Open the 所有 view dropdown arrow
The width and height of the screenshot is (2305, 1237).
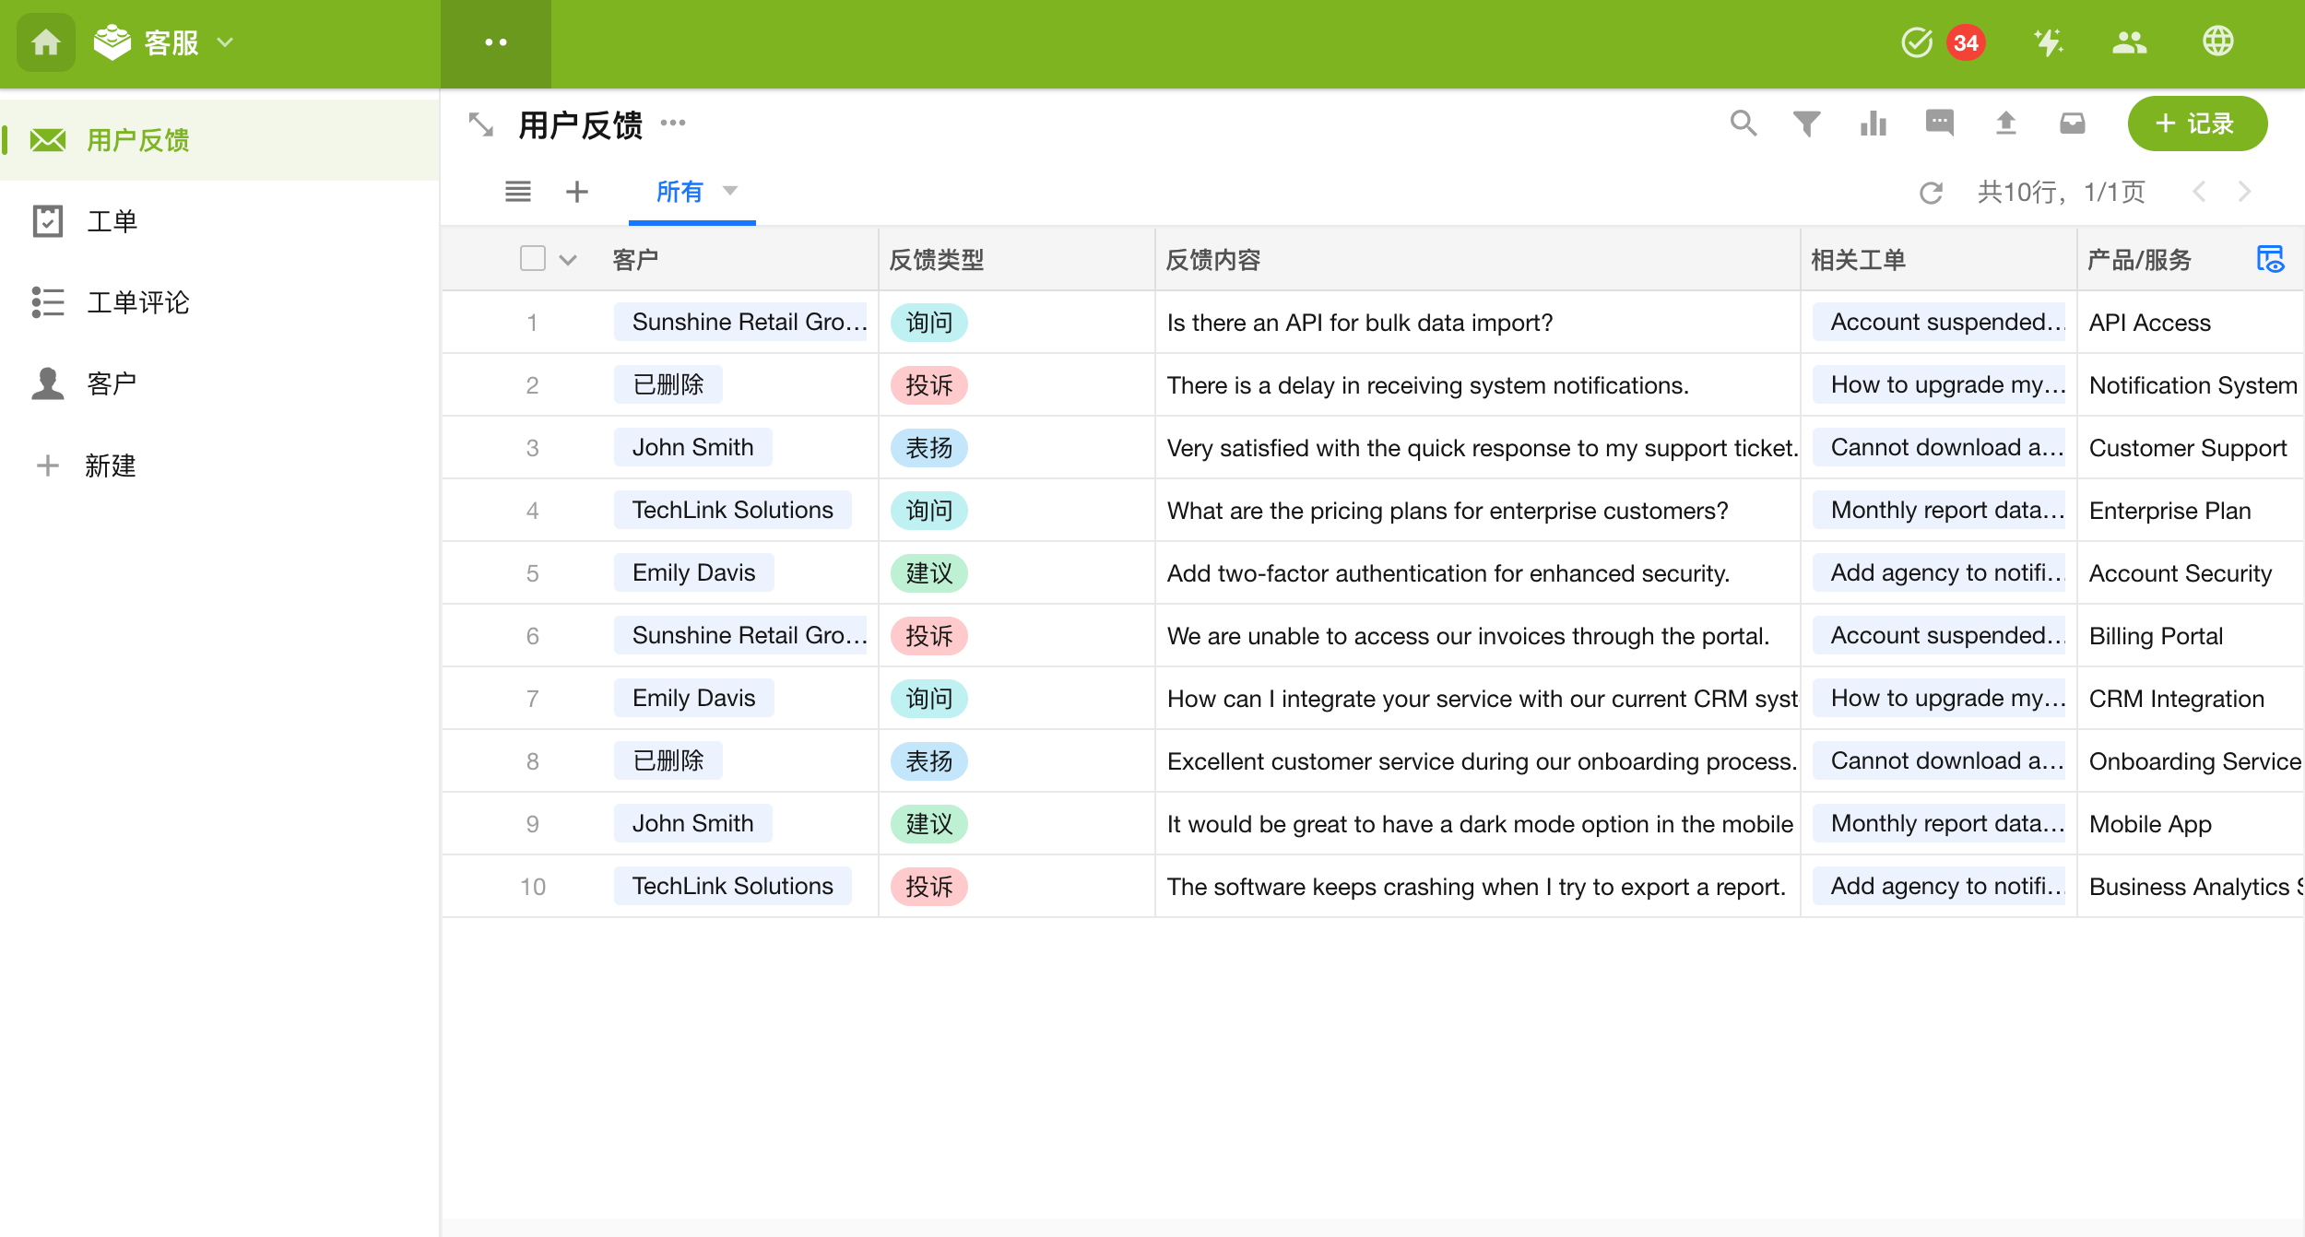(730, 191)
